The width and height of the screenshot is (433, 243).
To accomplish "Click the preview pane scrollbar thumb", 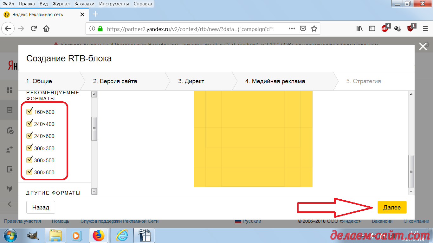I will point(411,171).
